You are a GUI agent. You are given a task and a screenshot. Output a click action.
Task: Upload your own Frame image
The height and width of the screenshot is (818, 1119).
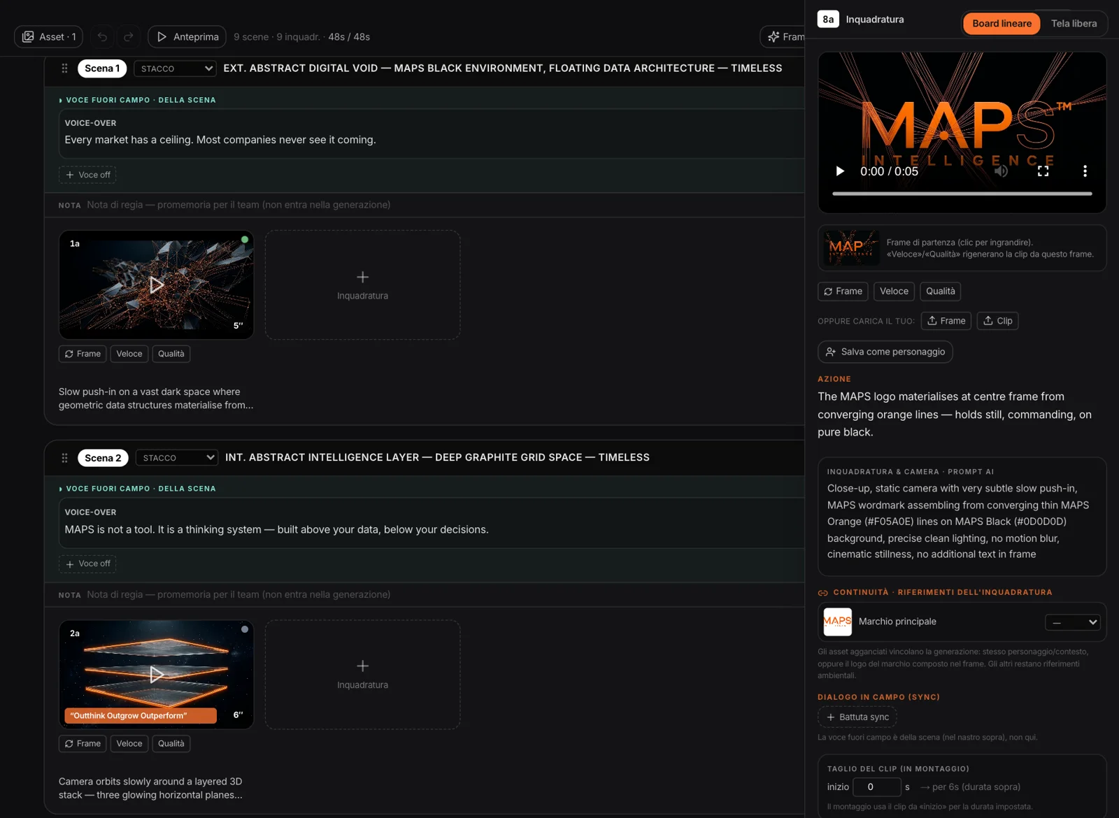point(946,321)
